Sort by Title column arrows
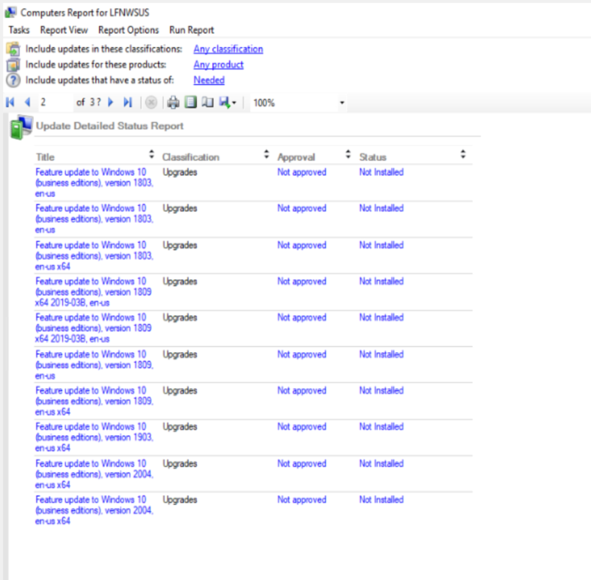 (x=151, y=154)
